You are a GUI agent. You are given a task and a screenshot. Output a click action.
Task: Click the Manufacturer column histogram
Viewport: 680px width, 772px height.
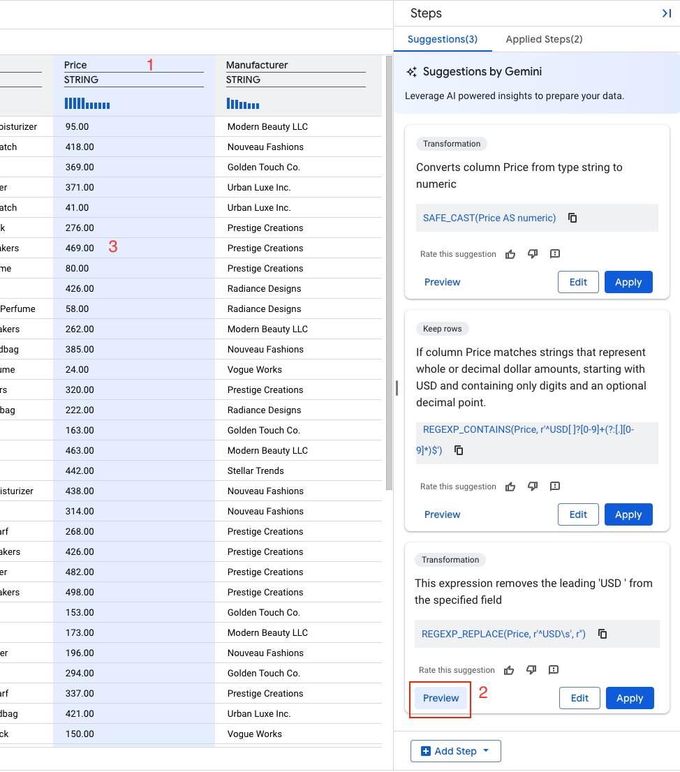point(243,104)
